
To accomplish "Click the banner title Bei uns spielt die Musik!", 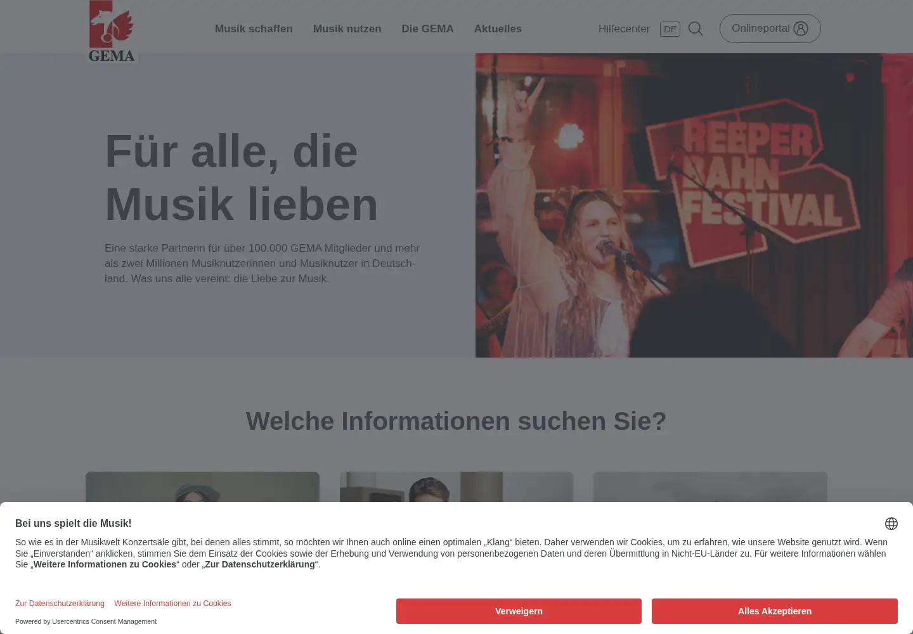I will click(74, 523).
